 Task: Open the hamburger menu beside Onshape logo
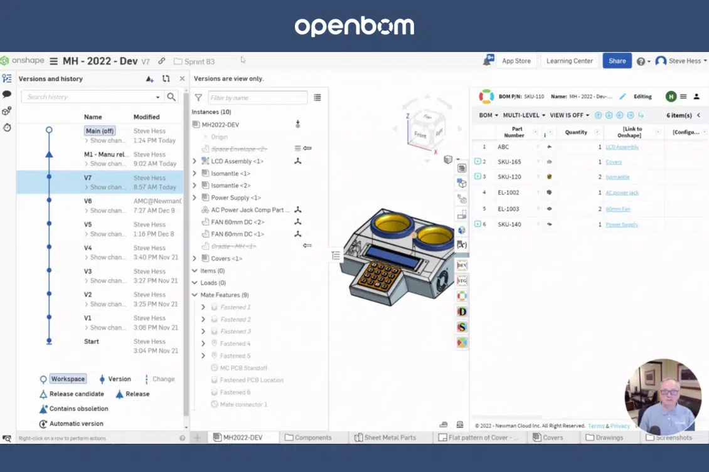click(x=54, y=61)
